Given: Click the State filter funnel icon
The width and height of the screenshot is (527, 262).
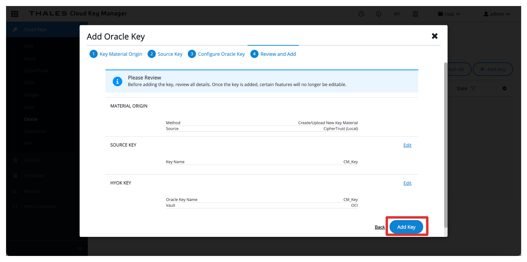Looking at the screenshot, I should [473, 88].
